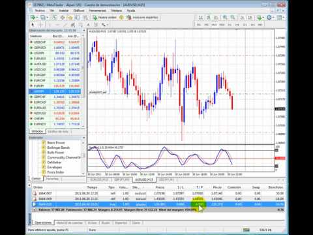
Task: Toggle the Market Watch window icon
Action: coord(55,18)
